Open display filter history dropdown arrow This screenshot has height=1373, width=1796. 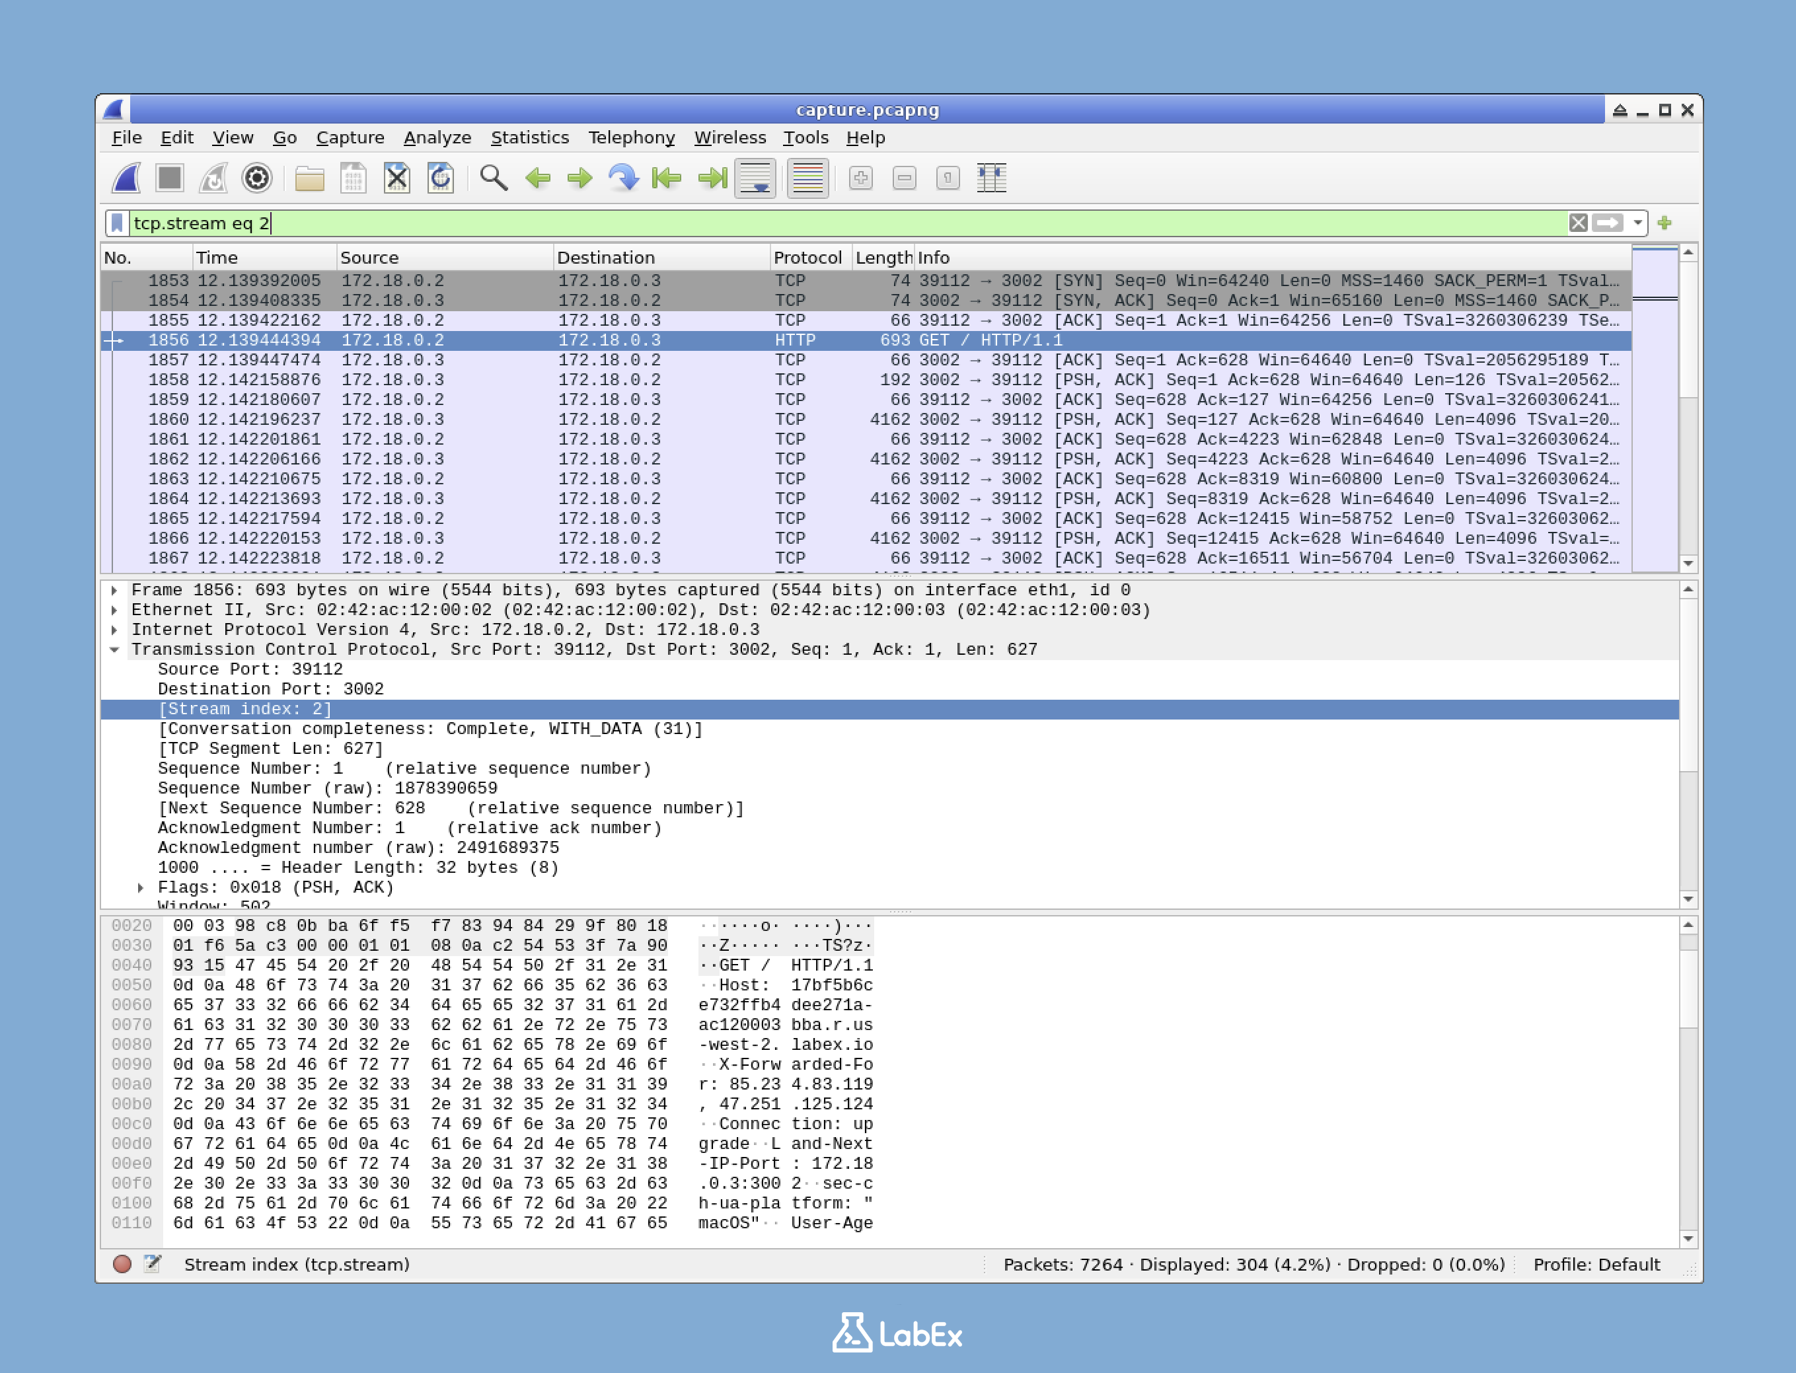pos(1637,223)
